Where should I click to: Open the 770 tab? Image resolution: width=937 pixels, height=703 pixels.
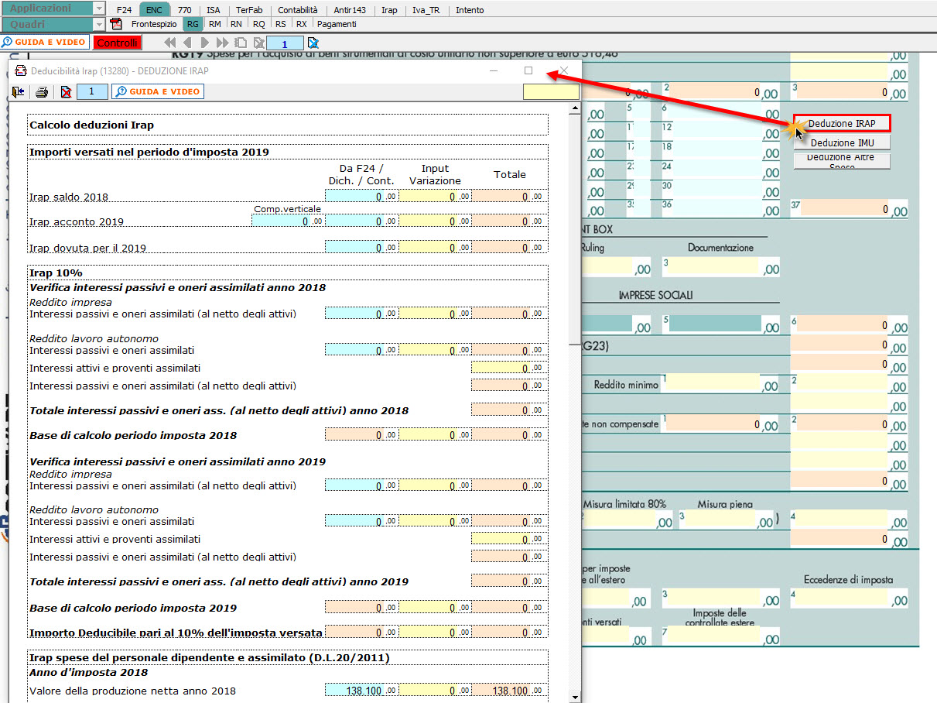pos(185,10)
